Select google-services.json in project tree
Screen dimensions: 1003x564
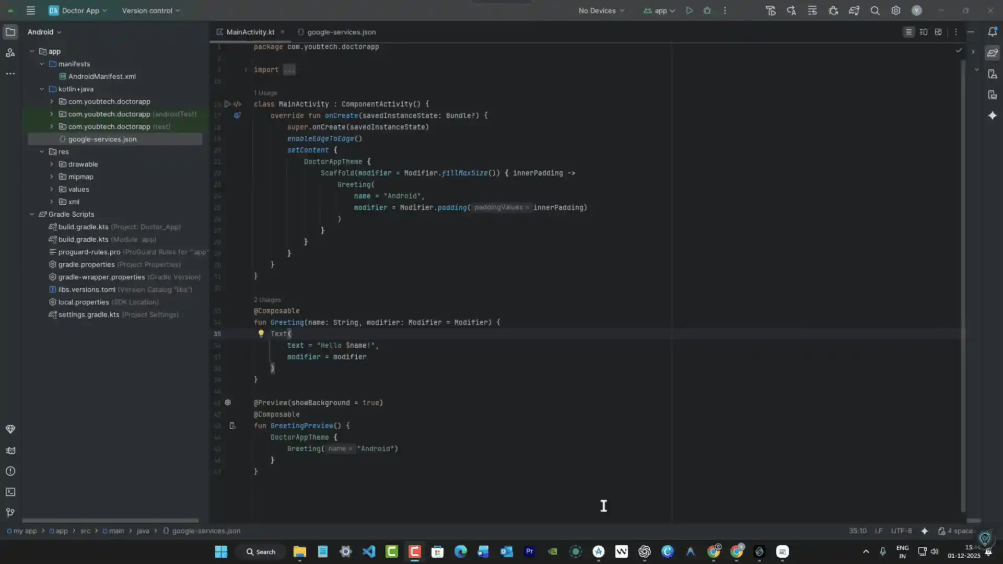pyautogui.click(x=115, y=139)
